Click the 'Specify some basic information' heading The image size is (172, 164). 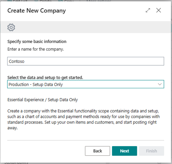tap(37, 42)
